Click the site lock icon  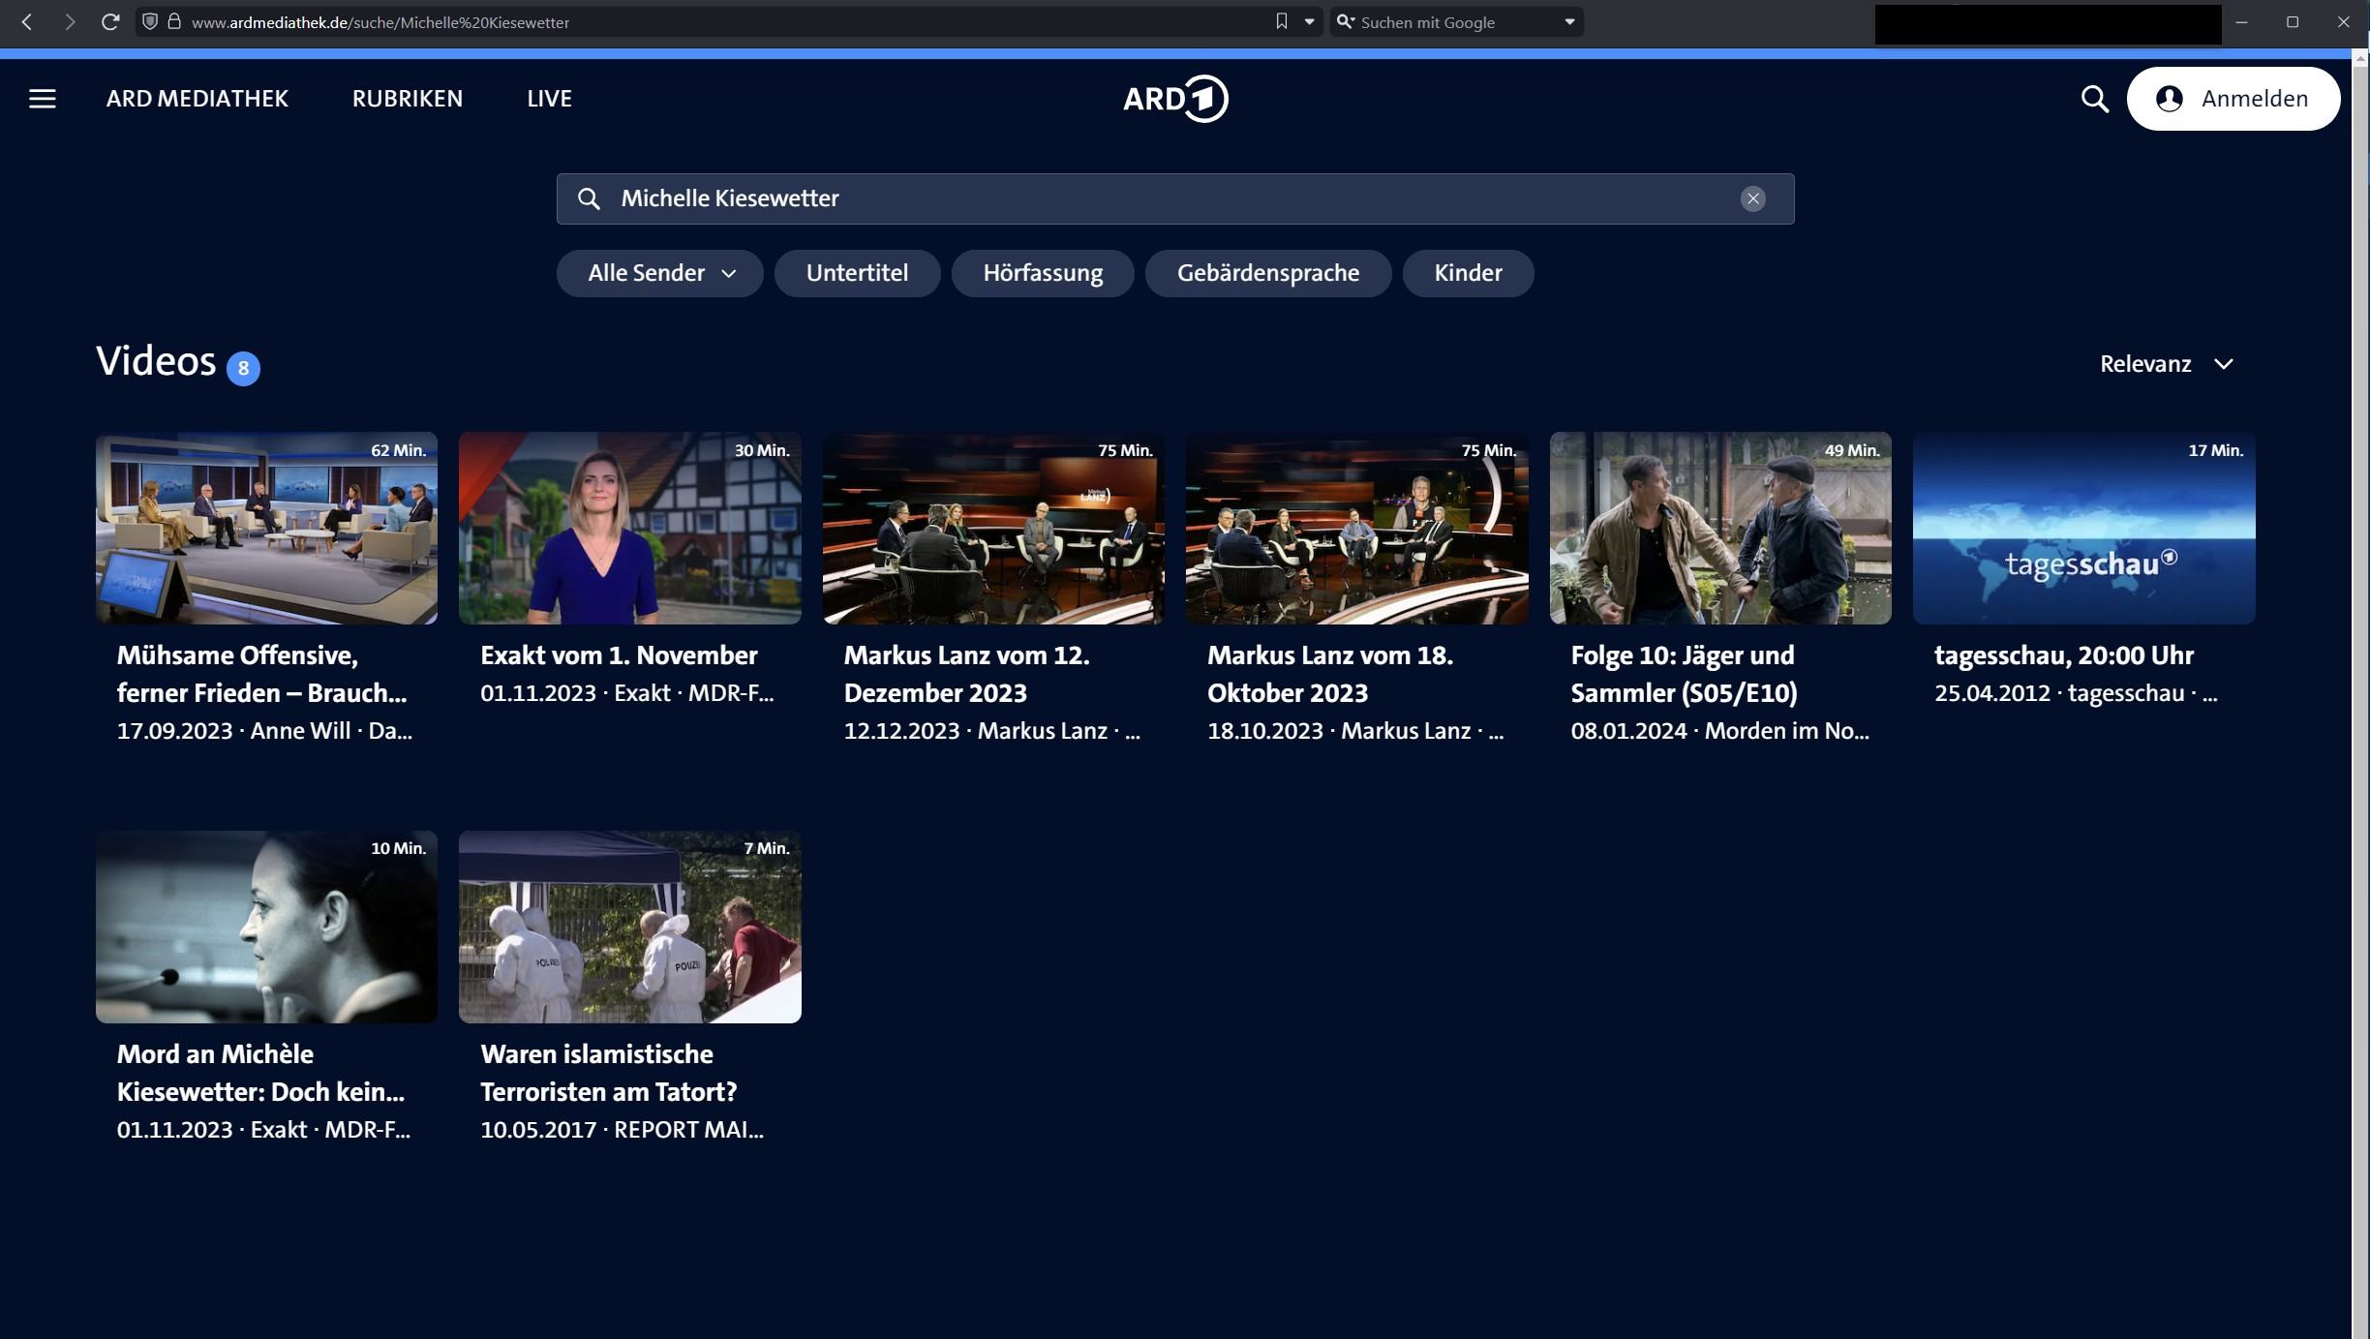click(x=174, y=21)
